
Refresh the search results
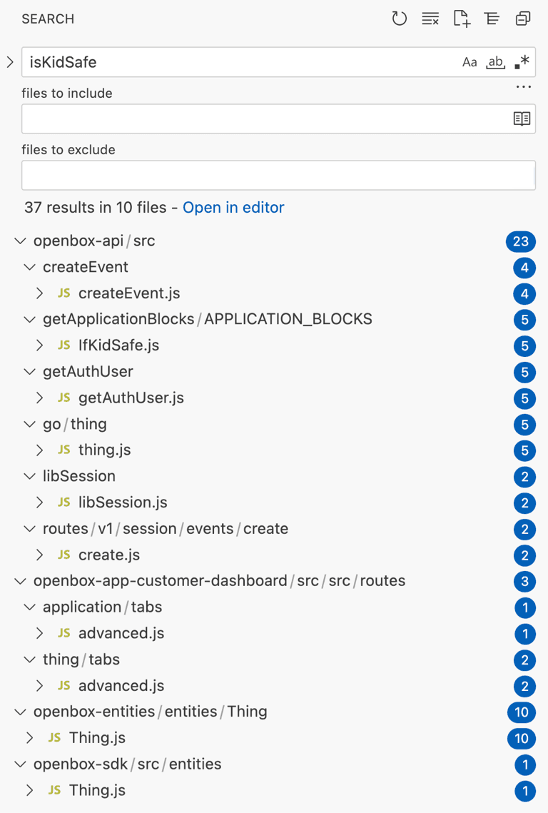pyautogui.click(x=400, y=19)
